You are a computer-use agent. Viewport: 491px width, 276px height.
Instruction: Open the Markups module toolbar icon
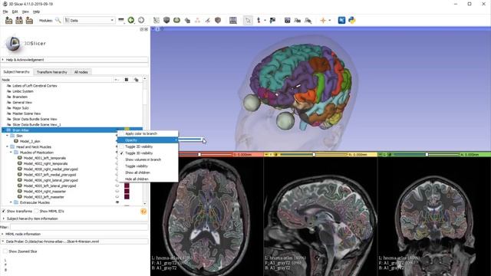click(x=198, y=21)
